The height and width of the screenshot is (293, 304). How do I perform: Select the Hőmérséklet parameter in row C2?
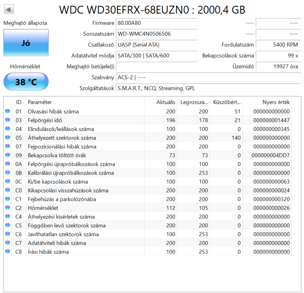(43, 208)
